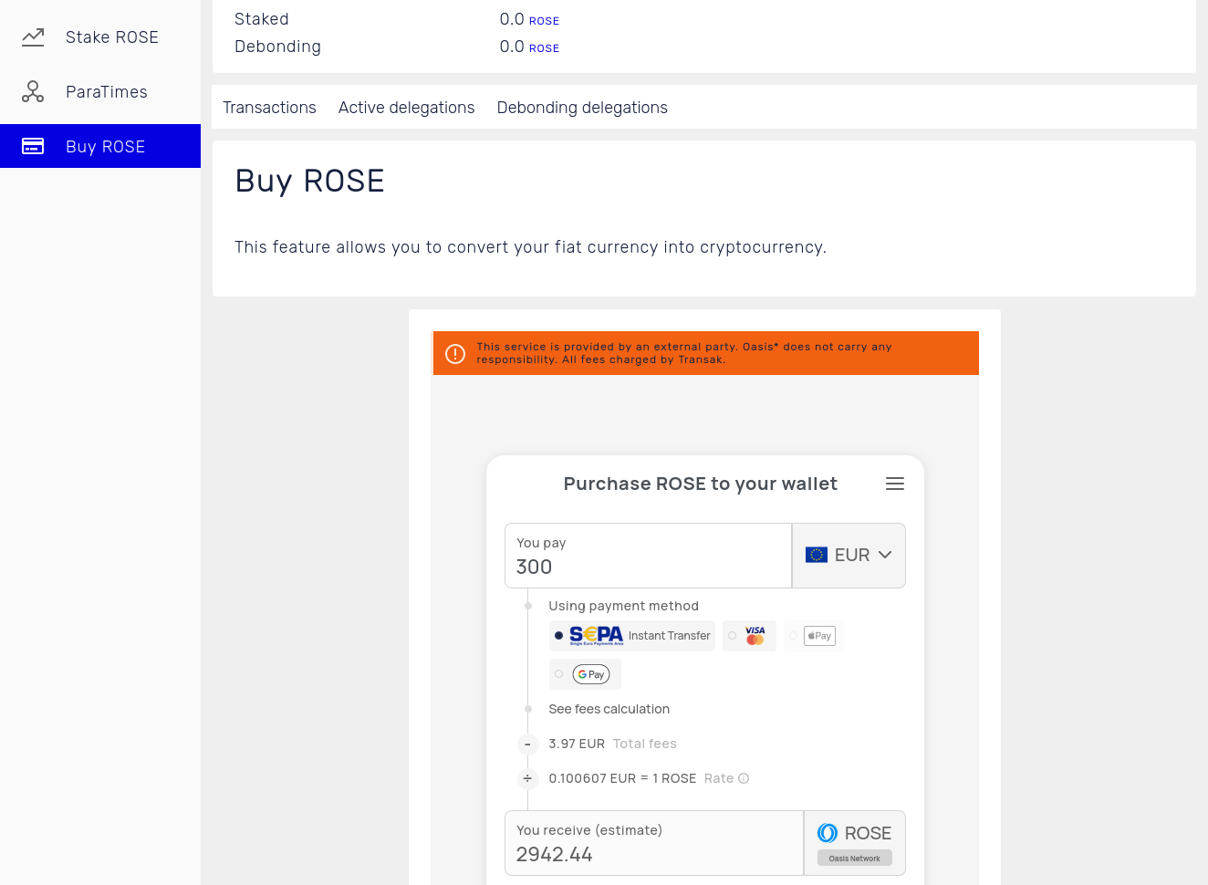
Task: Select Visa/Mastercard card payment option
Action: [x=749, y=636]
